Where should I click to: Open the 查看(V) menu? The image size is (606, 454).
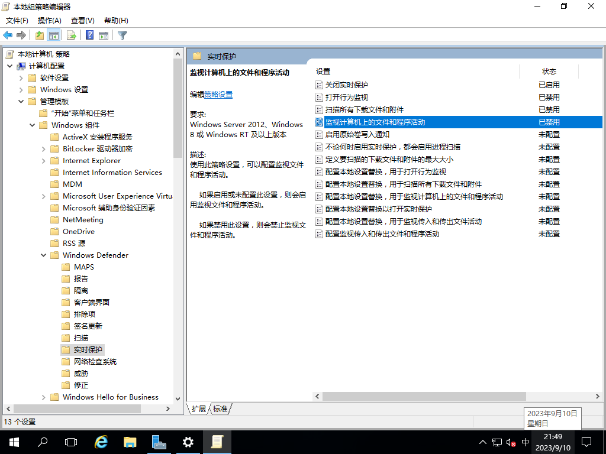83,21
